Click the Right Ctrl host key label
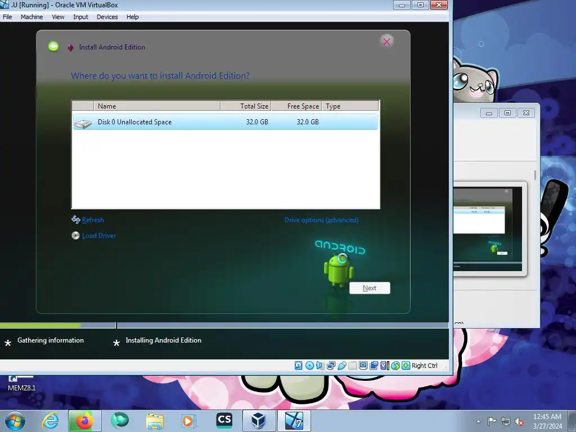Screen dimensions: 576x432 (x=425, y=366)
